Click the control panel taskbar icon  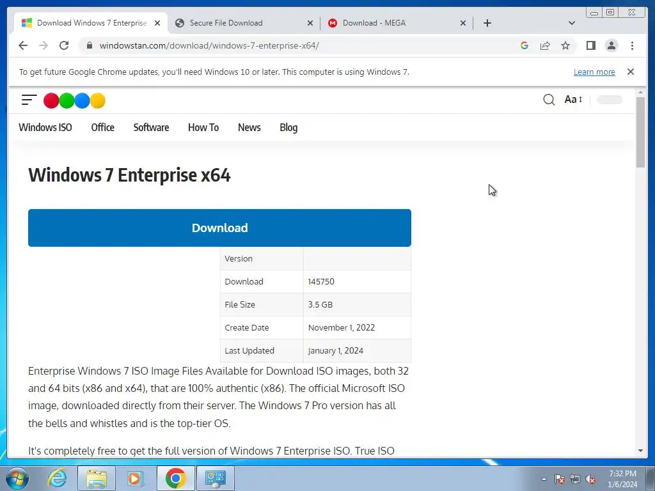point(215,478)
